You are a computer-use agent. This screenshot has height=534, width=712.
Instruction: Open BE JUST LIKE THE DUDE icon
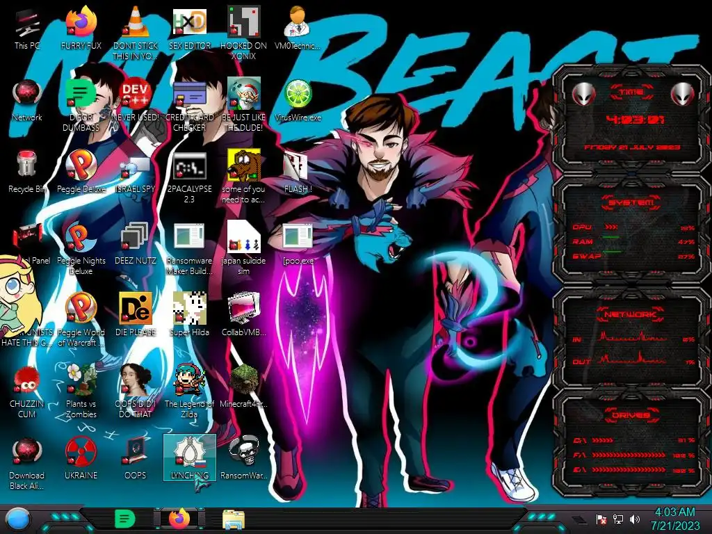(243, 104)
